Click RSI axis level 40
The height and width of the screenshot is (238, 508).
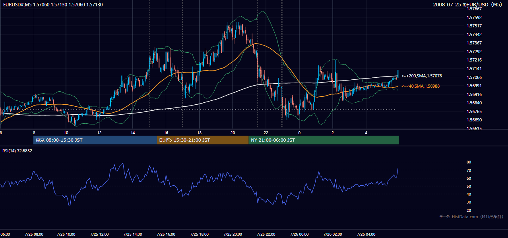pyautogui.click(x=469, y=194)
